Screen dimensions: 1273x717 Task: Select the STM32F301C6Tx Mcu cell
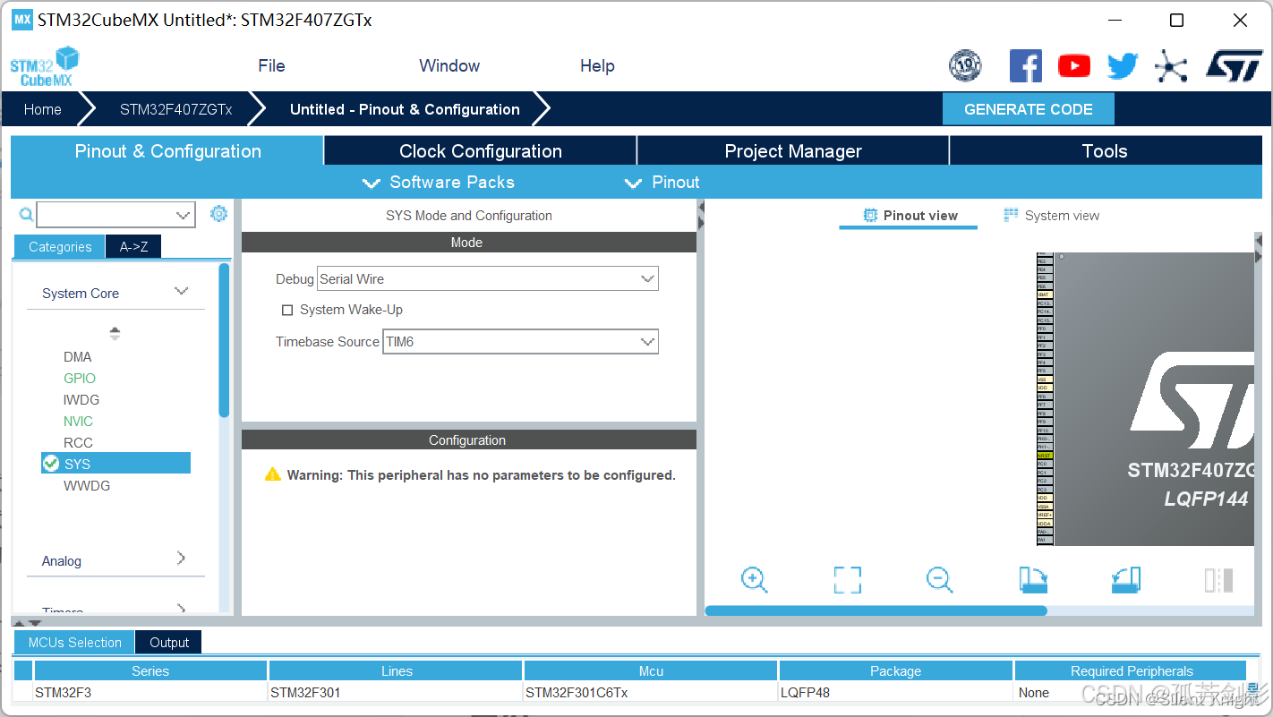[651, 692]
